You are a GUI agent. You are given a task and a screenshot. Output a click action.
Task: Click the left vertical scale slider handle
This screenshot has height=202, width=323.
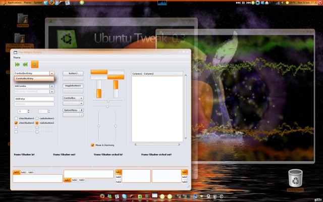(x=99, y=126)
